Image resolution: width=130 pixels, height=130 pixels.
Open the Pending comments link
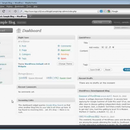tap(65, 54)
